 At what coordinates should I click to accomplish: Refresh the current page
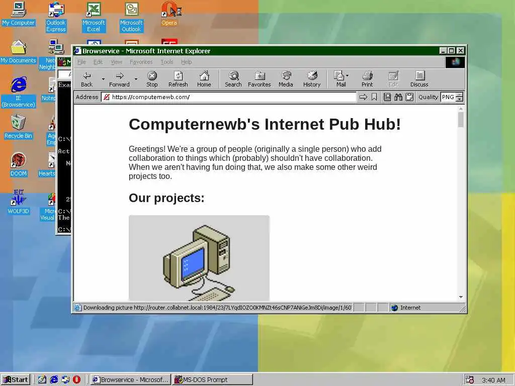(x=178, y=79)
